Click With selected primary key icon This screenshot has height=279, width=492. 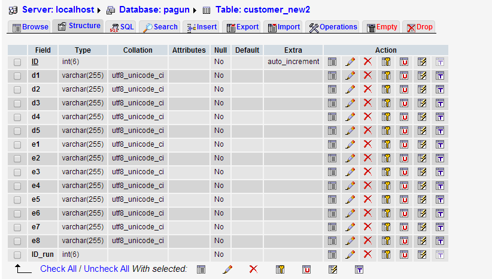pos(280,269)
